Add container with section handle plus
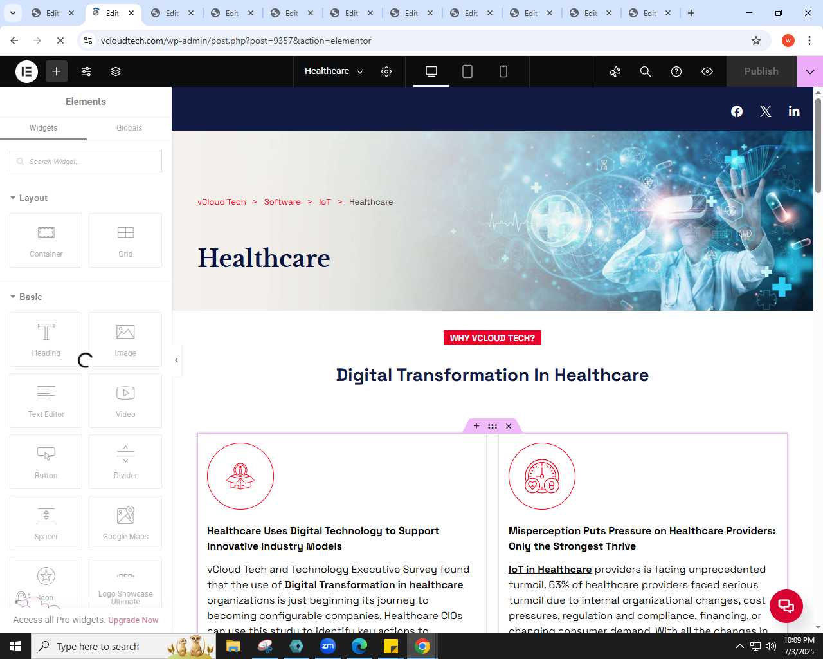 point(476,426)
